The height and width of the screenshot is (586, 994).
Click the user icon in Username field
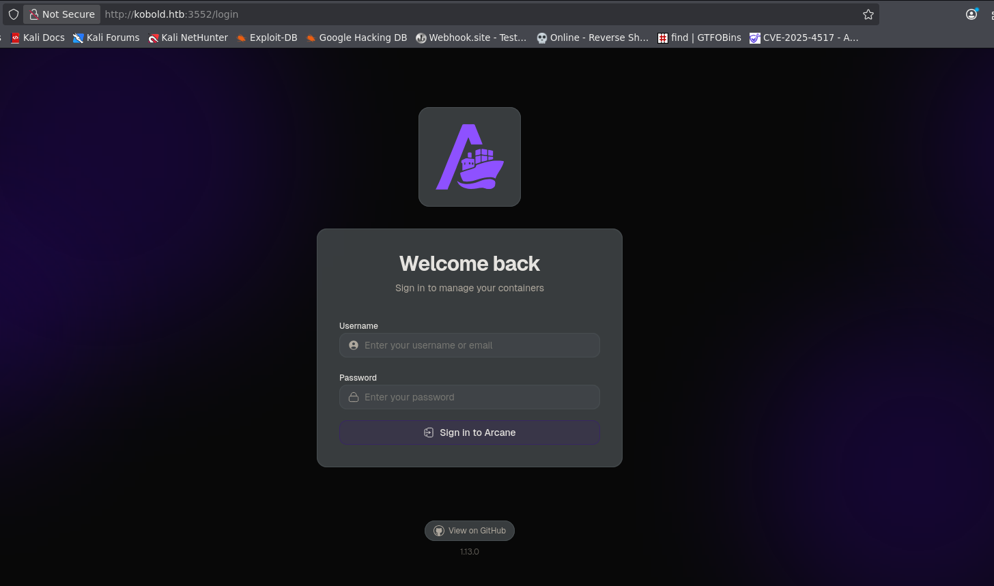click(354, 345)
